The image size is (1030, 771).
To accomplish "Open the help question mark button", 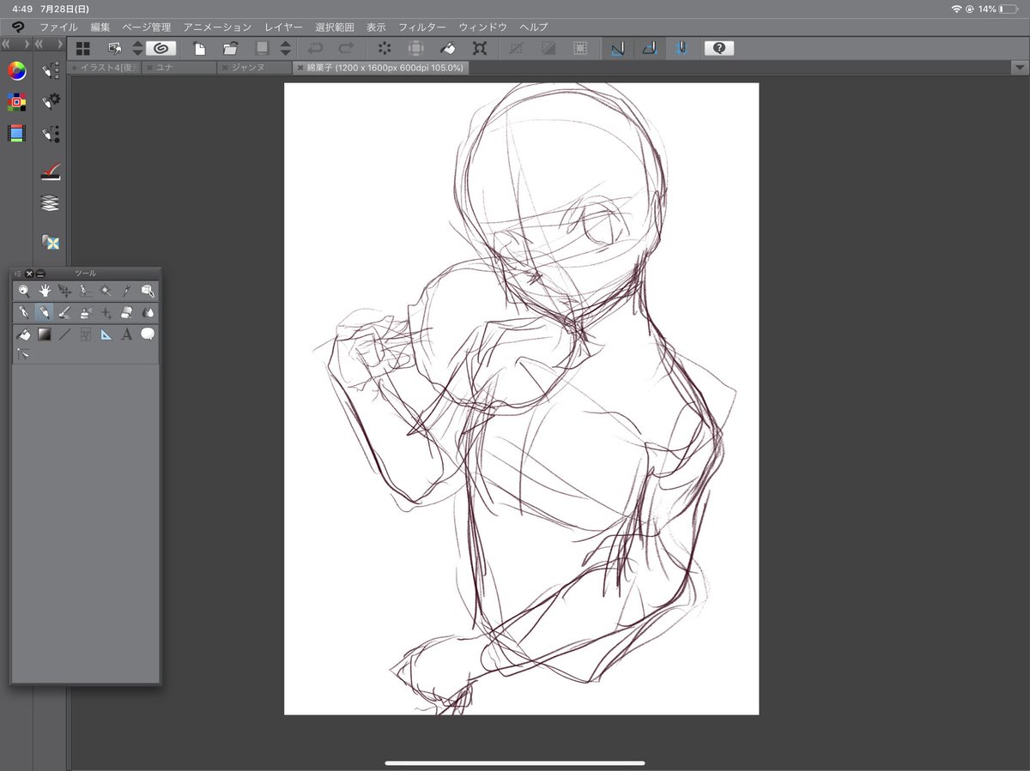I will coord(718,48).
